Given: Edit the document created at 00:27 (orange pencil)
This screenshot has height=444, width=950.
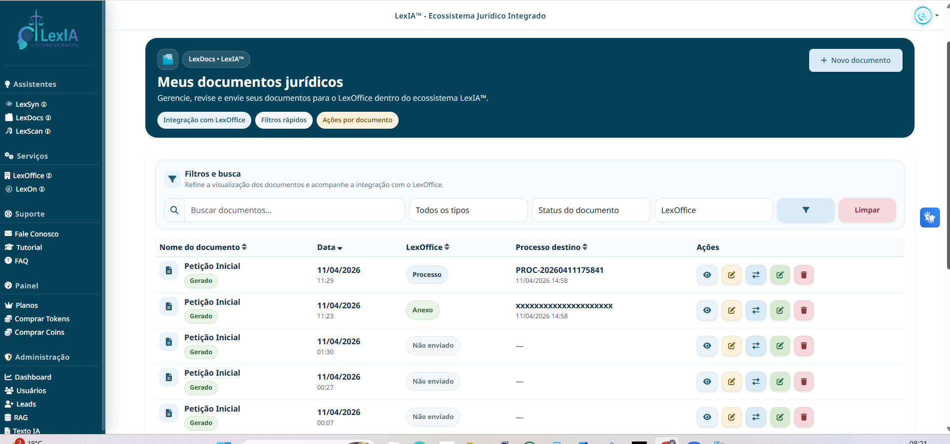Looking at the screenshot, I should [x=731, y=382].
